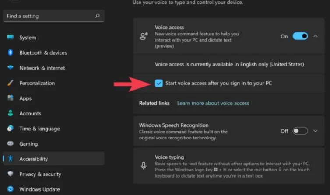Screen dimensions: 330x195
Task: Select Gaming in the sidebar
Action: coord(53,143)
